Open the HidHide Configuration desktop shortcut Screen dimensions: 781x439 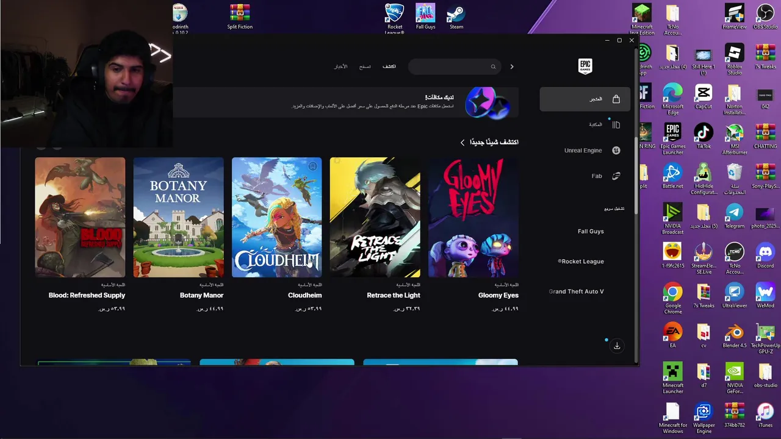tap(704, 179)
